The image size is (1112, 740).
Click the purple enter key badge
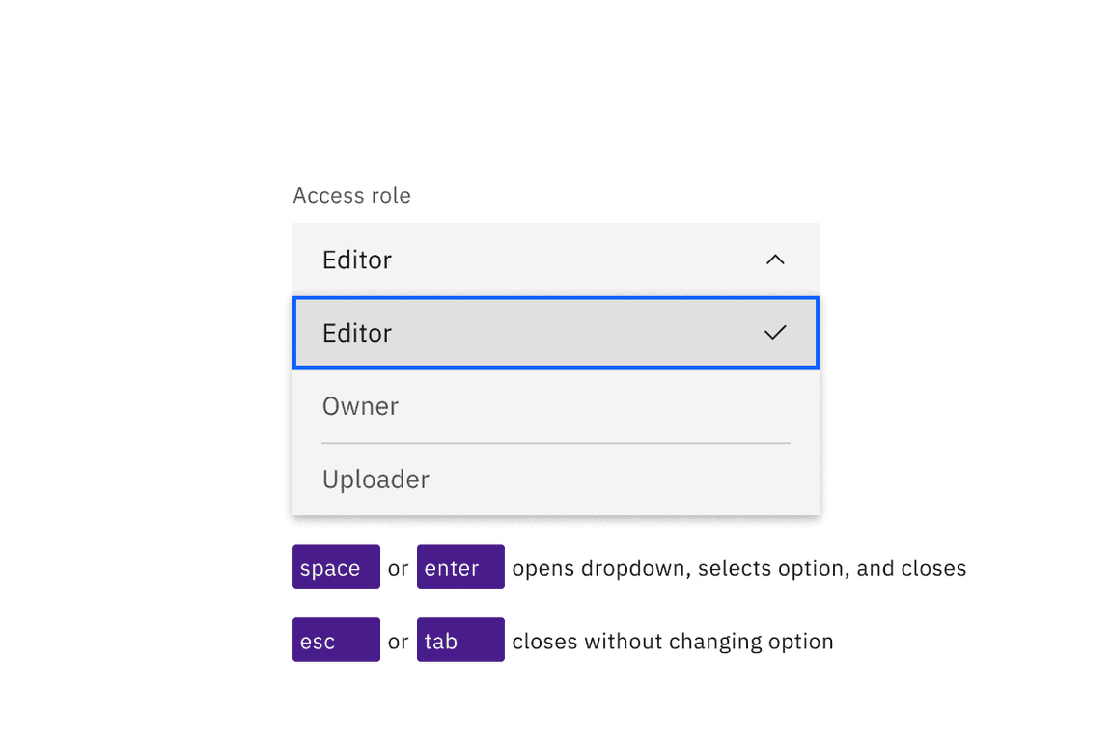click(460, 567)
